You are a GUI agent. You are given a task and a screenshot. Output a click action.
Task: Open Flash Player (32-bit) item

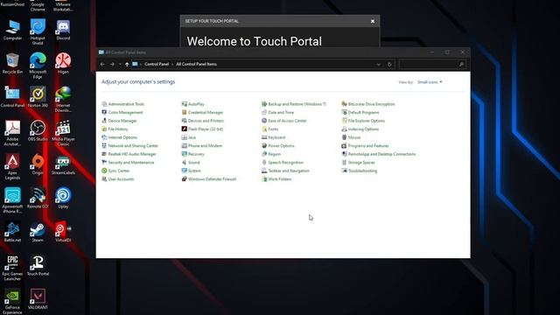pyautogui.click(x=202, y=129)
